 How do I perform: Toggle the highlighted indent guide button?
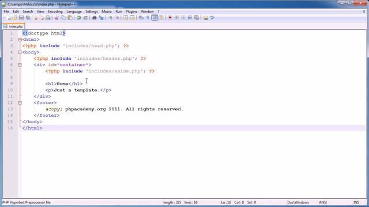click(x=155, y=18)
